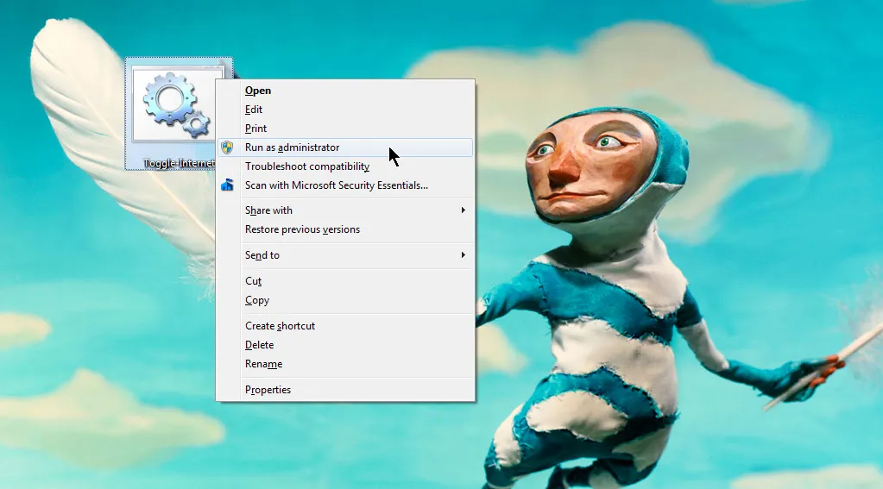Expand the Share with submenu arrow
This screenshot has width=883, height=489.
pyautogui.click(x=463, y=210)
